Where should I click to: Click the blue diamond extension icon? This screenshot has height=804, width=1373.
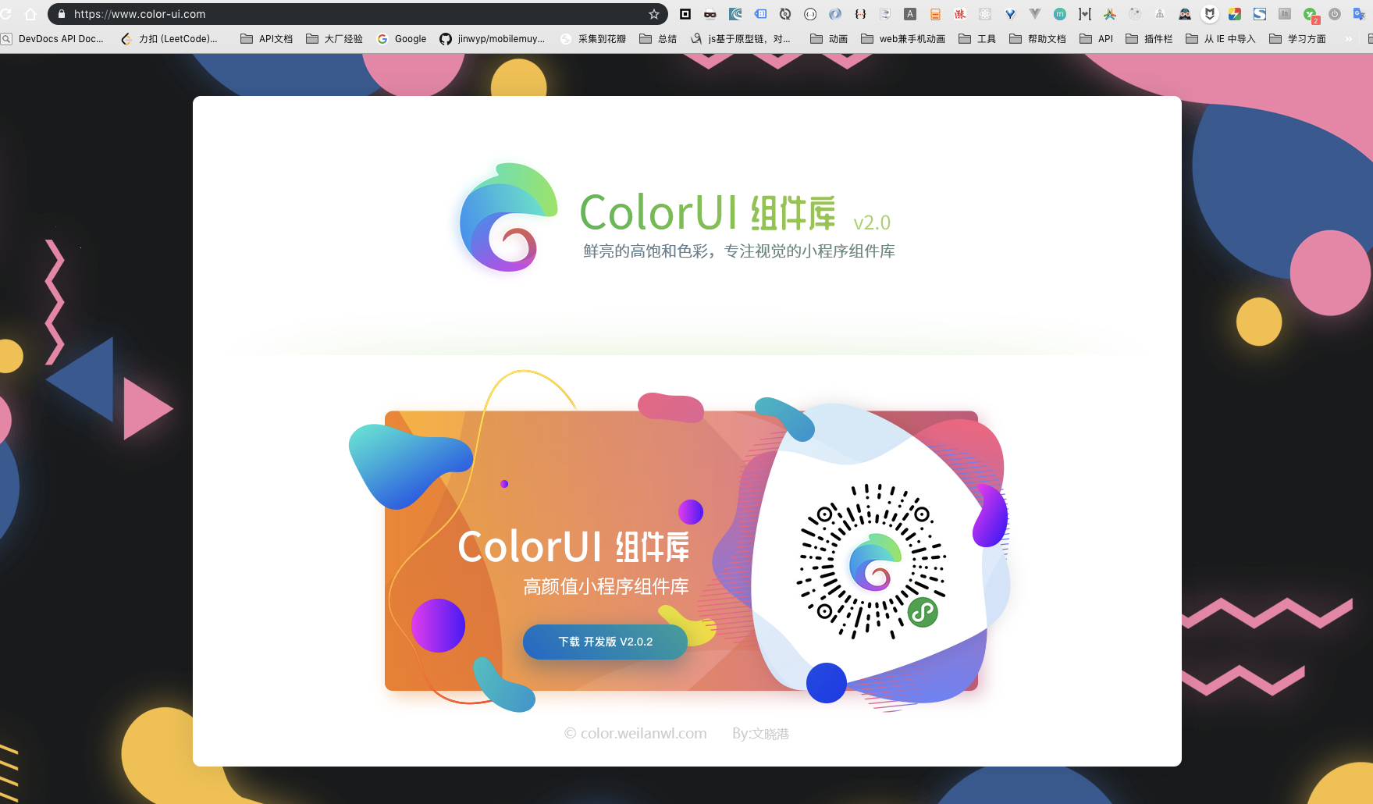coord(1010,14)
